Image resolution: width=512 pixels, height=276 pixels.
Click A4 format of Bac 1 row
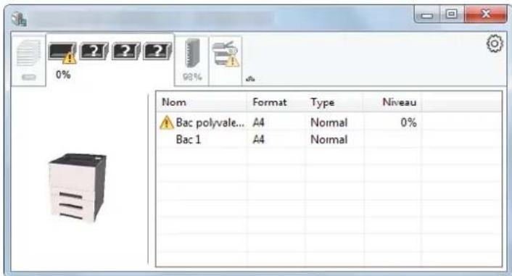[258, 140]
